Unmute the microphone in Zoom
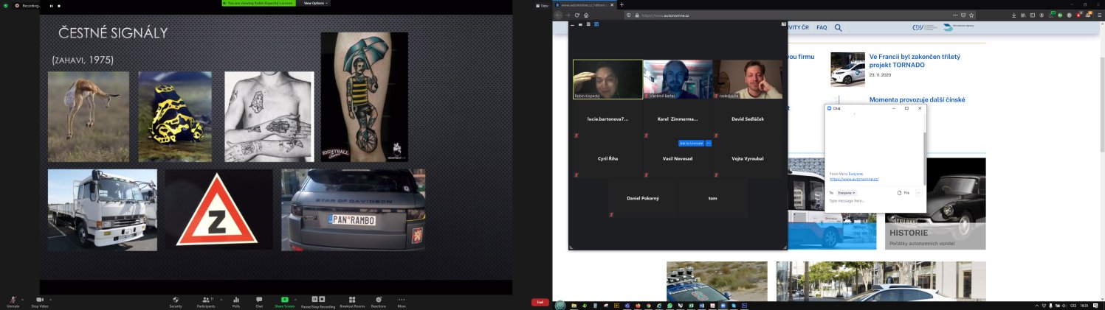1105x310 pixels. [13, 300]
